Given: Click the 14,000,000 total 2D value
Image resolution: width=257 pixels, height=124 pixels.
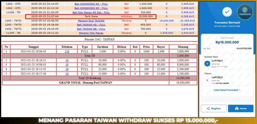Looking at the screenshot, I should 183,78.
